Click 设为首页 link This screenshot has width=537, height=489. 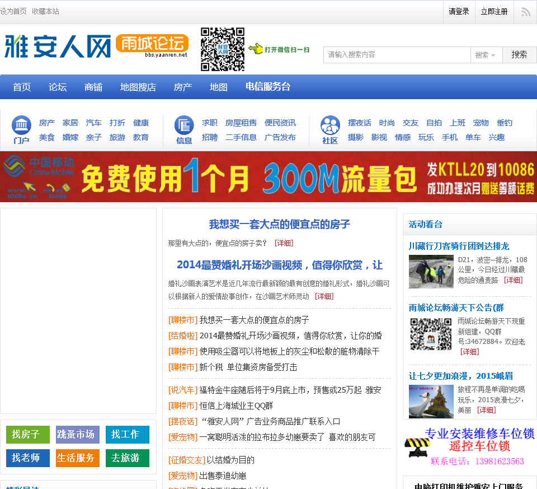click(x=13, y=11)
